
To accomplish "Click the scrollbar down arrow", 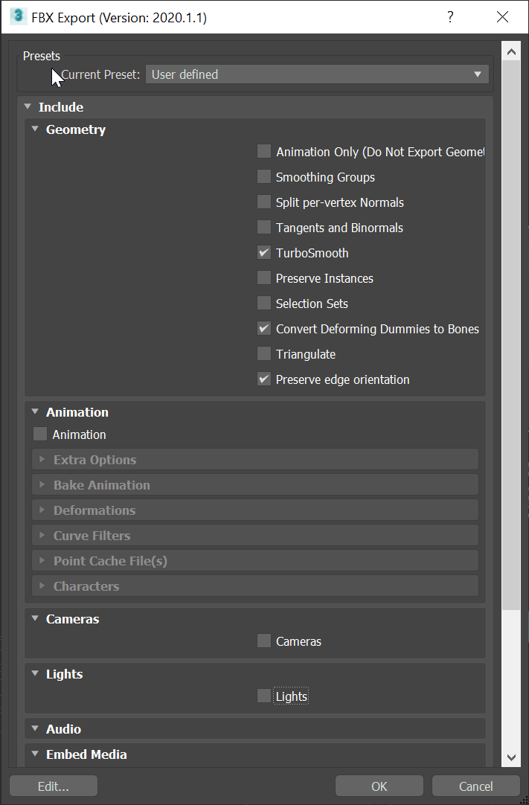I will 511,757.
